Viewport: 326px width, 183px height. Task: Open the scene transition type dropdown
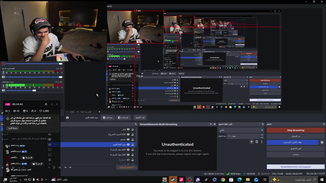(x=241, y=130)
